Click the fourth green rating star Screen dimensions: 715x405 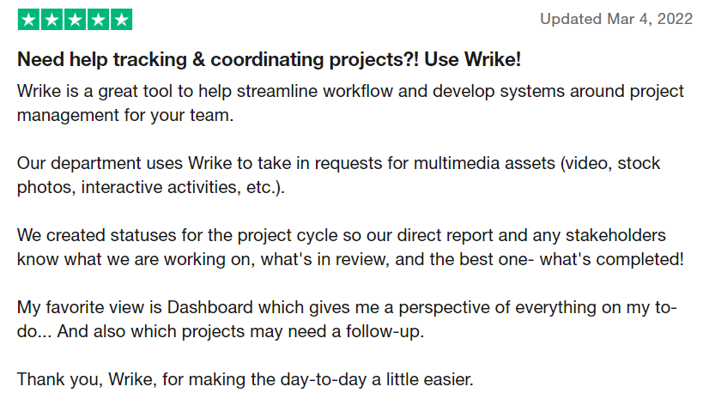point(98,20)
